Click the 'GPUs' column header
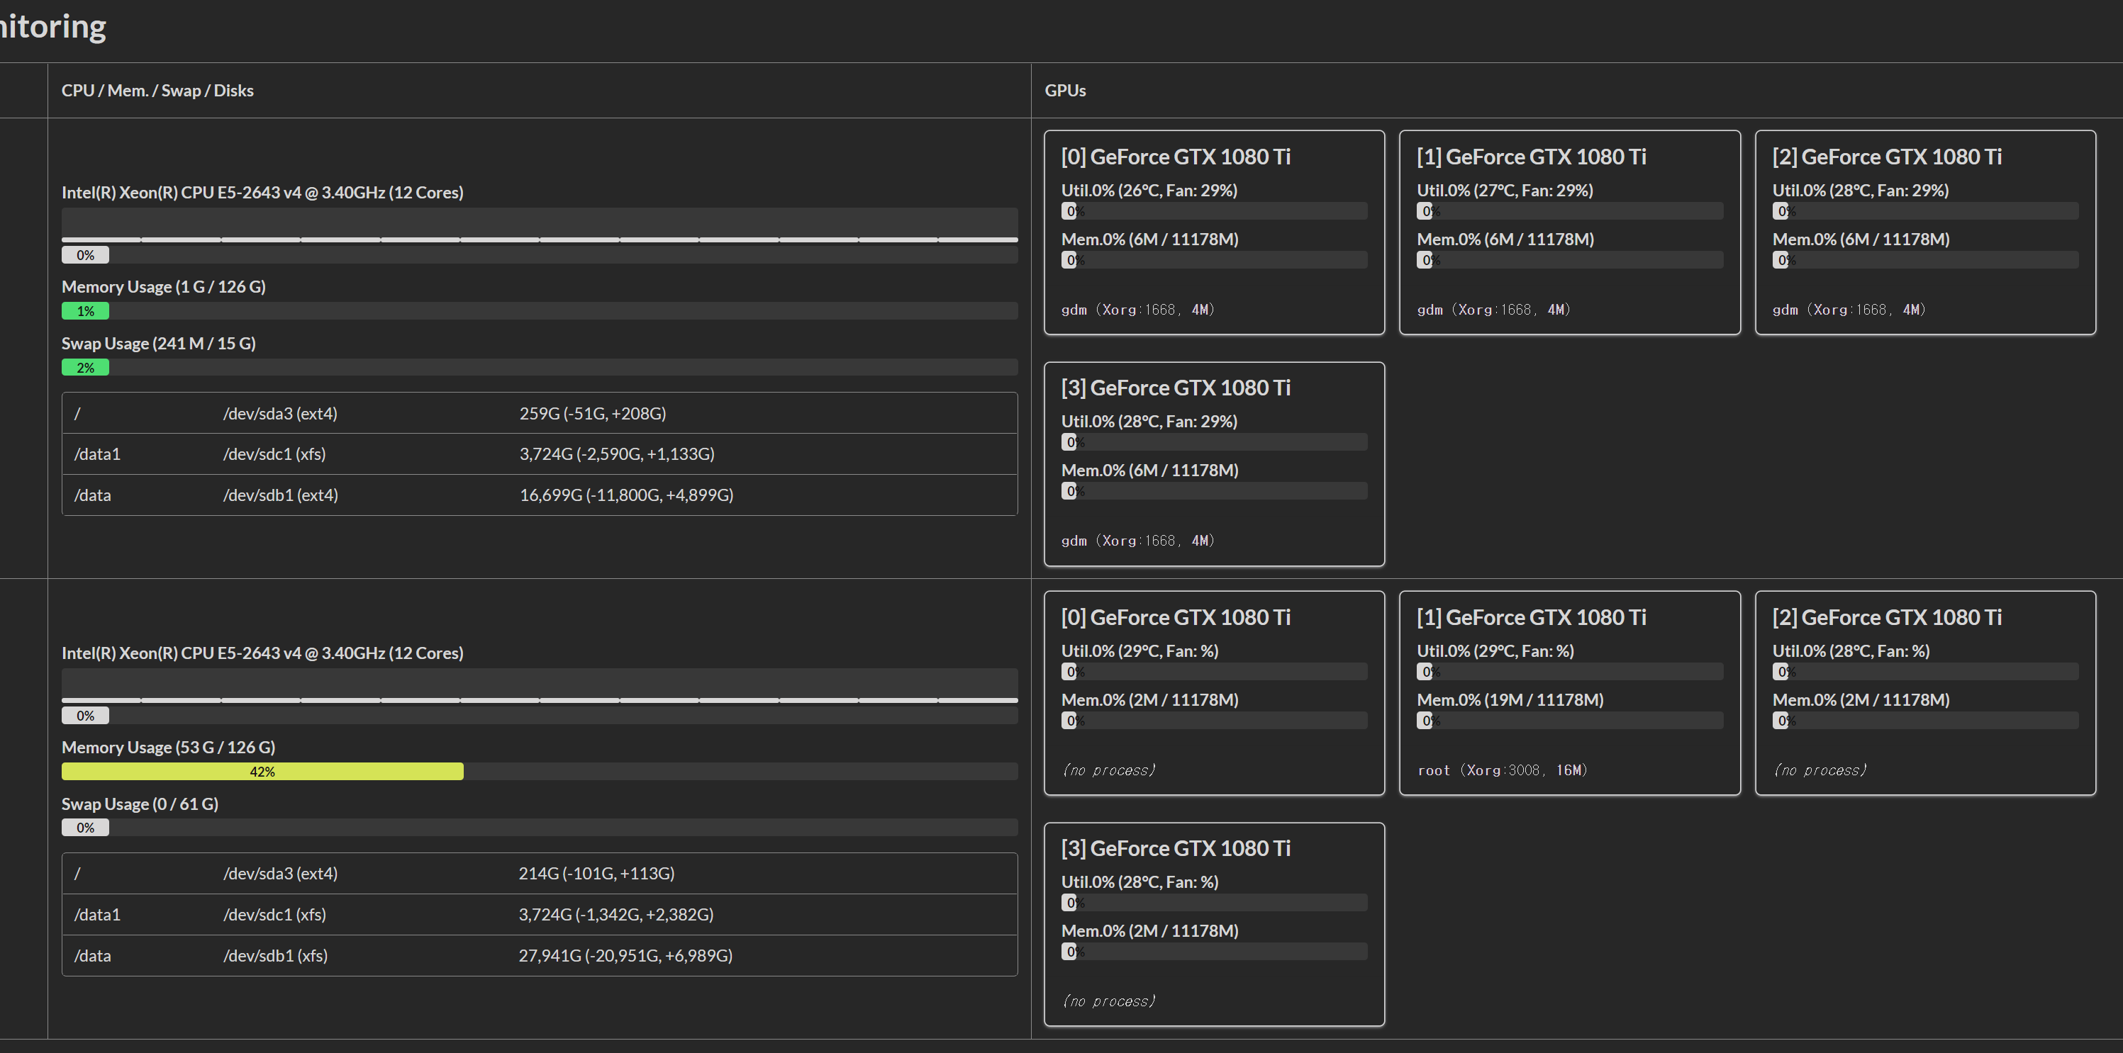The width and height of the screenshot is (2123, 1053). [x=1065, y=91]
